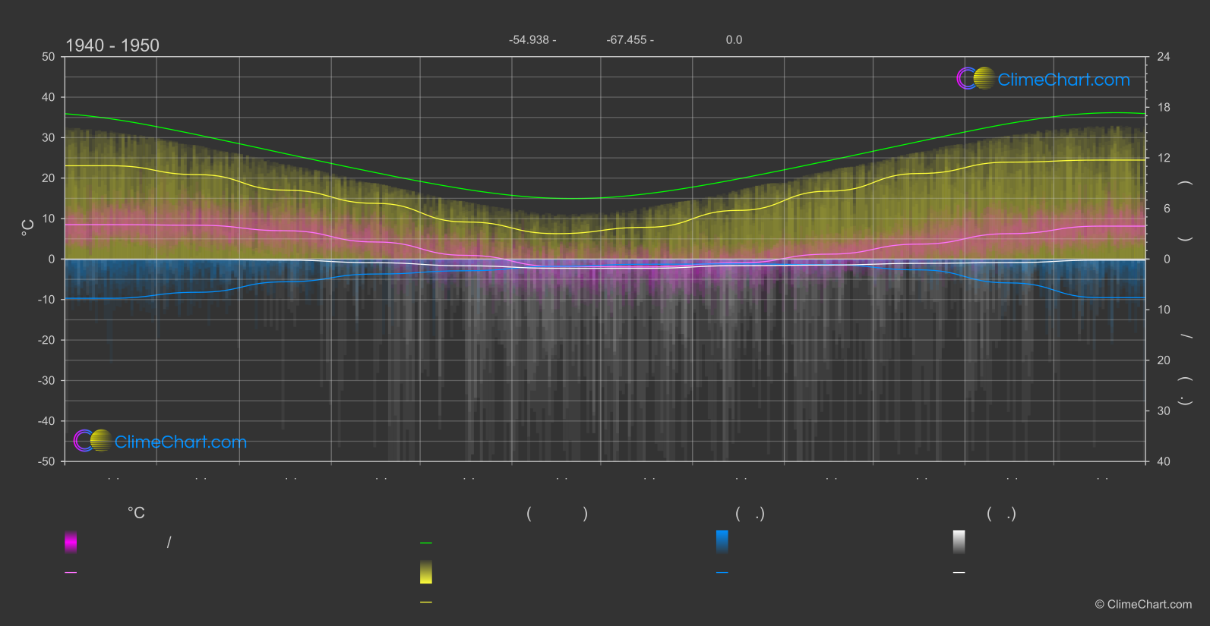The width and height of the screenshot is (1210, 626).
Task: Select the white line legend marker
Action: click(959, 573)
